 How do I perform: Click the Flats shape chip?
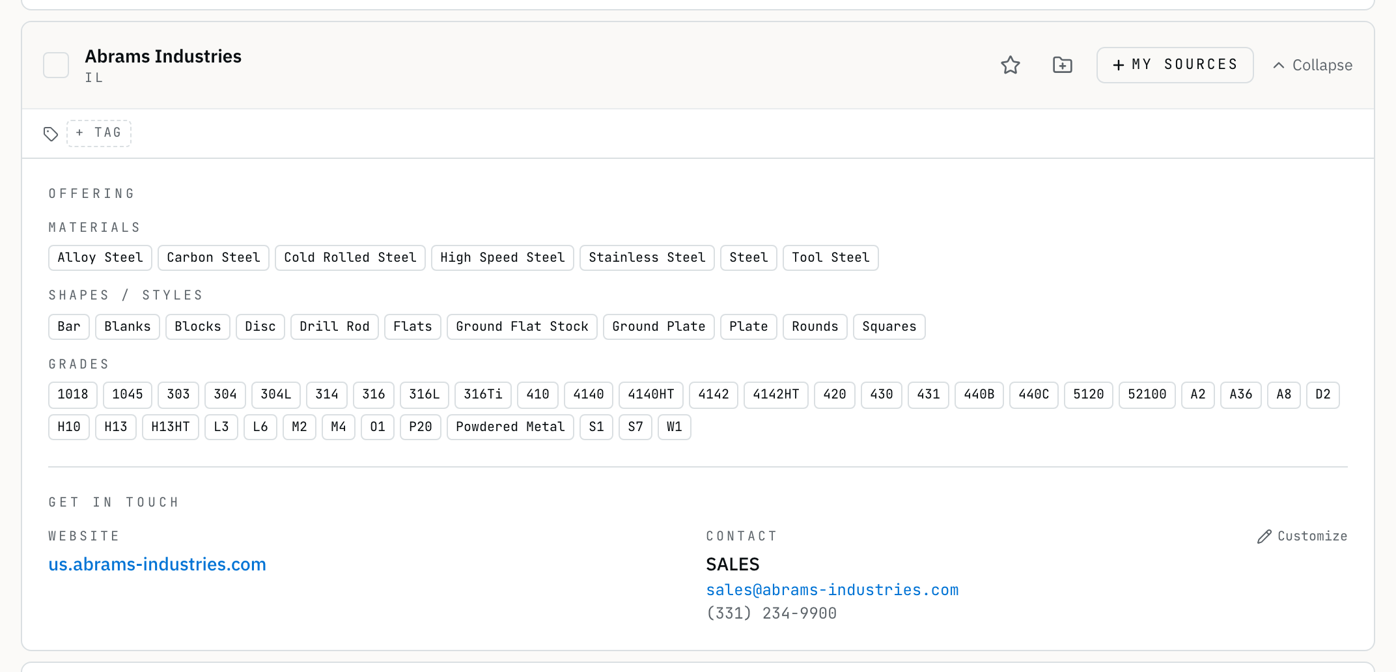413,327
